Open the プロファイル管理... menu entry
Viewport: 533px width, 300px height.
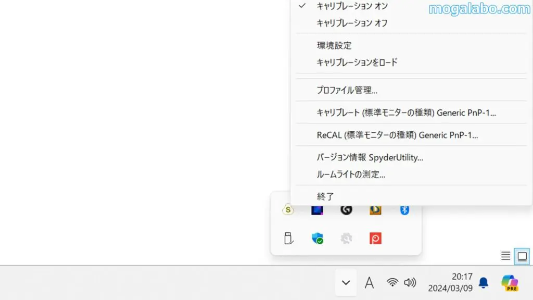pyautogui.click(x=347, y=90)
